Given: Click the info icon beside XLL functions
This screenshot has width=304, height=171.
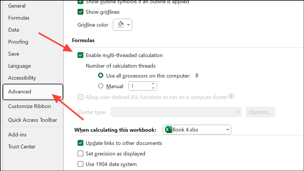Looking at the screenshot, I should tap(231, 96).
